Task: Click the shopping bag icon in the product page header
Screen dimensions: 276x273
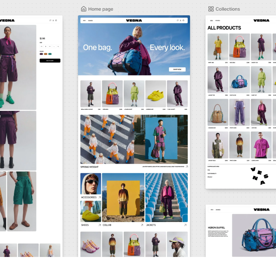Action: pos(56,20)
